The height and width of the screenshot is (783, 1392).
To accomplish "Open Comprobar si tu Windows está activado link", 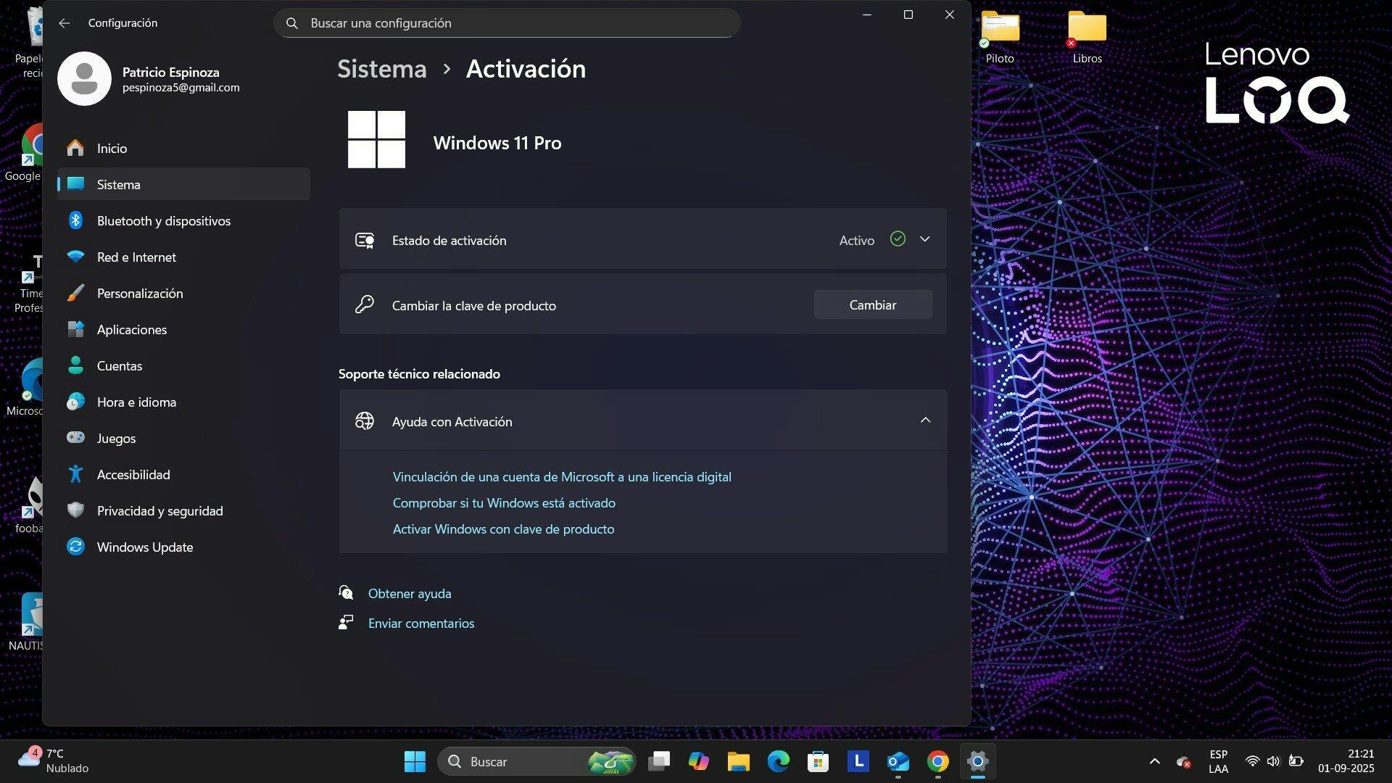I will click(504, 502).
